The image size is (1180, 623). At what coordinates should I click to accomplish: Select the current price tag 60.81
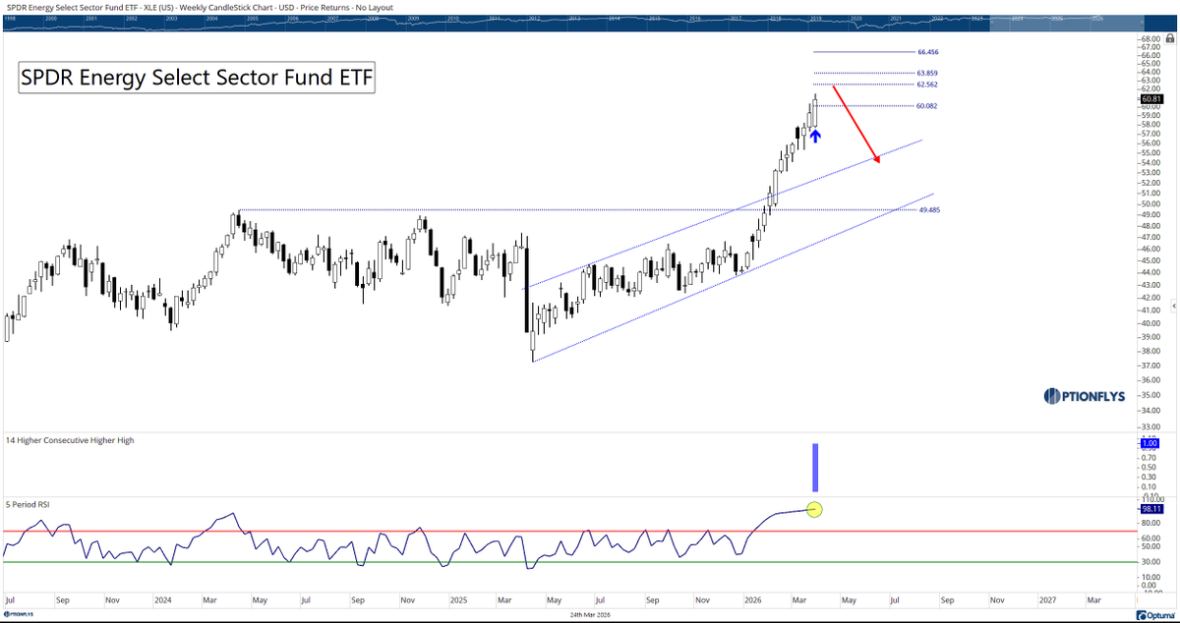click(1151, 98)
